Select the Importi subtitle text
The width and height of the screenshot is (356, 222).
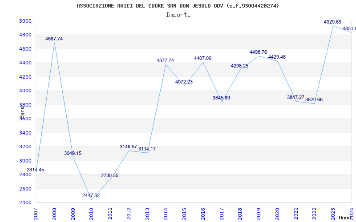(178, 15)
